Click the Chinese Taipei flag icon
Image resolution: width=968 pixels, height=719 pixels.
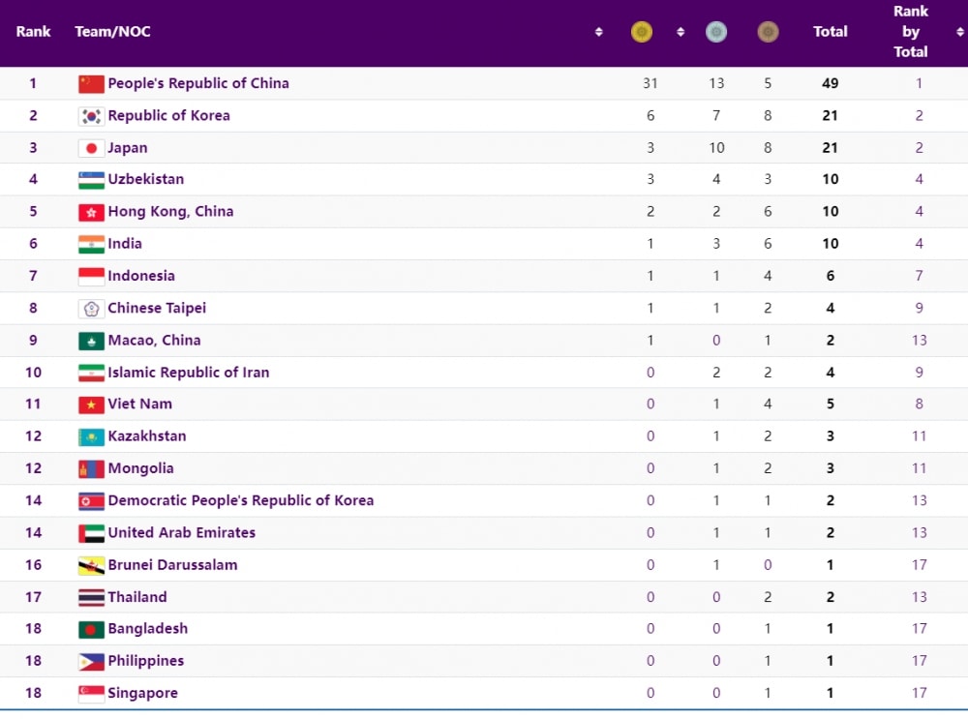click(91, 309)
